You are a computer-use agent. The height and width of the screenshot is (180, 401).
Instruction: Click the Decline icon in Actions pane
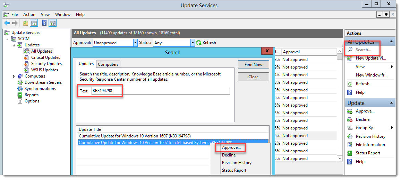350,119
